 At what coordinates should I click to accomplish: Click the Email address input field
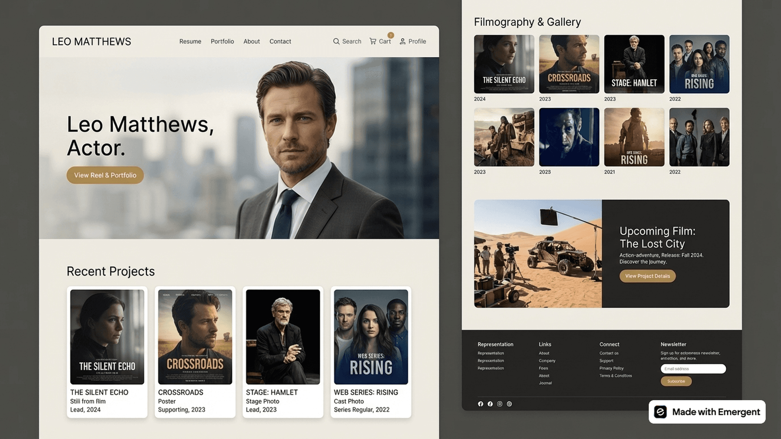[693, 369]
